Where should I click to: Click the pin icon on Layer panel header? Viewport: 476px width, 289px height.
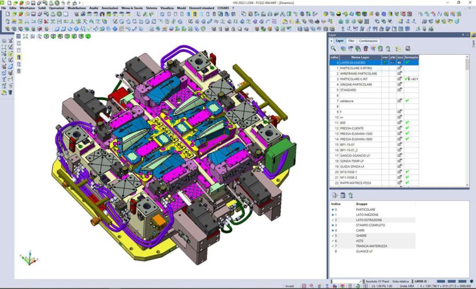[463, 35]
